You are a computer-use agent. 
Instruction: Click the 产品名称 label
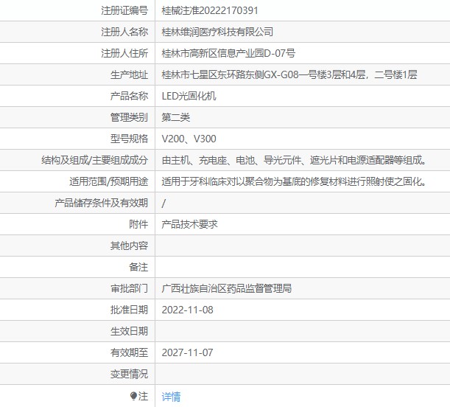pyautogui.click(x=129, y=96)
